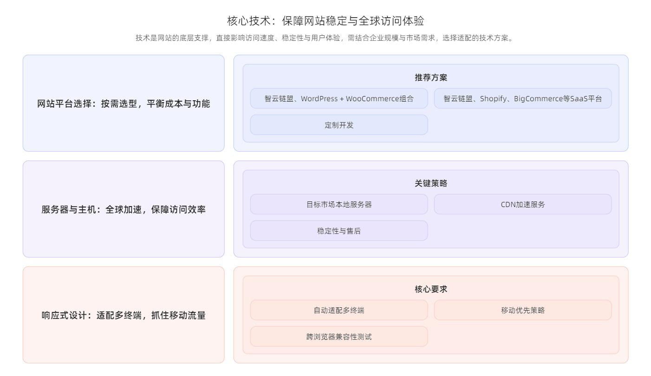Image resolution: width=651 pixels, height=376 pixels.
Task: Select the 自动适配多终端 item
Action: coord(339,310)
